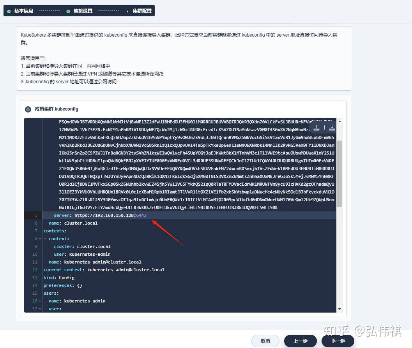Collapse the users entry at line 16
Screen dimensions: 412x348
[40, 301]
